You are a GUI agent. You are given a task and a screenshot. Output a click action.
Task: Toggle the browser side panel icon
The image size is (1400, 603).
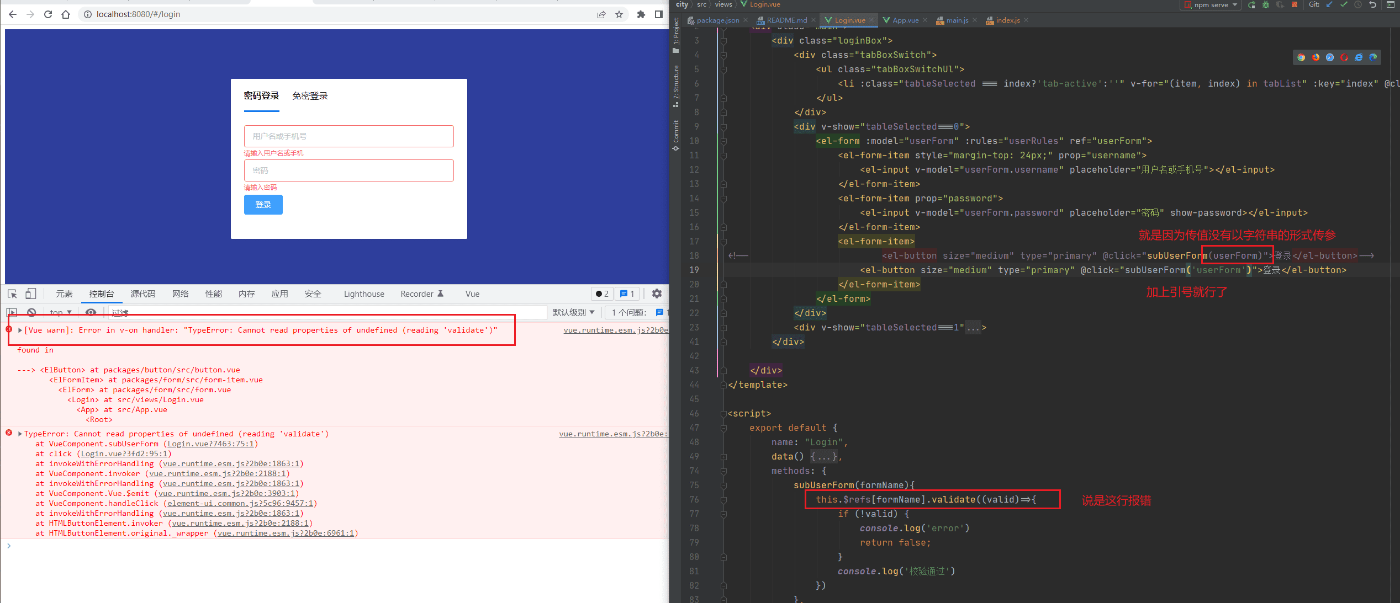[658, 14]
